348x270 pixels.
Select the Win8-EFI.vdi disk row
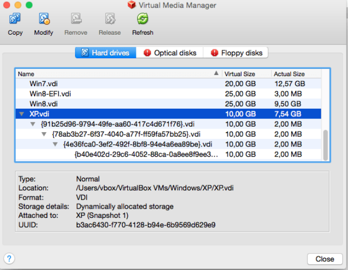click(168, 94)
